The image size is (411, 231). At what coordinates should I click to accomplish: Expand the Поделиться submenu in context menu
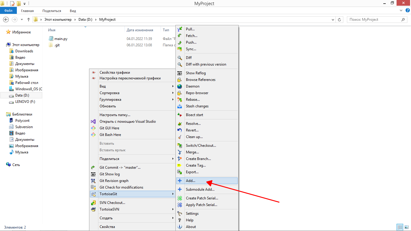pyautogui.click(x=133, y=159)
